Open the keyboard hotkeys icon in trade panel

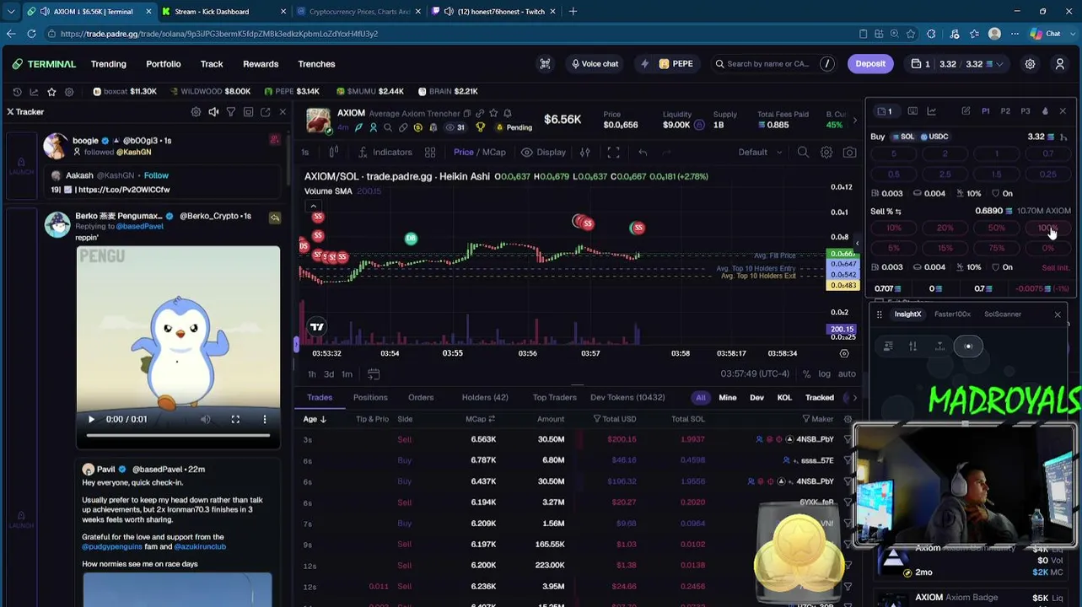912,111
